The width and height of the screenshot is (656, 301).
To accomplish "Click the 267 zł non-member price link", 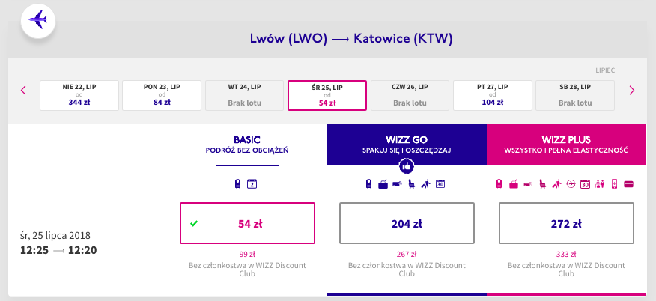I will click(407, 254).
